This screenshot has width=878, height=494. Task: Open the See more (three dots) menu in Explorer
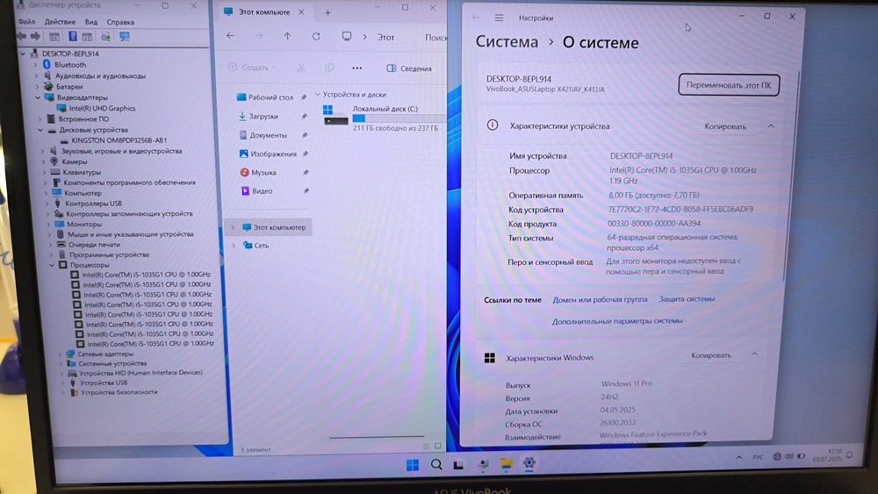(x=356, y=68)
